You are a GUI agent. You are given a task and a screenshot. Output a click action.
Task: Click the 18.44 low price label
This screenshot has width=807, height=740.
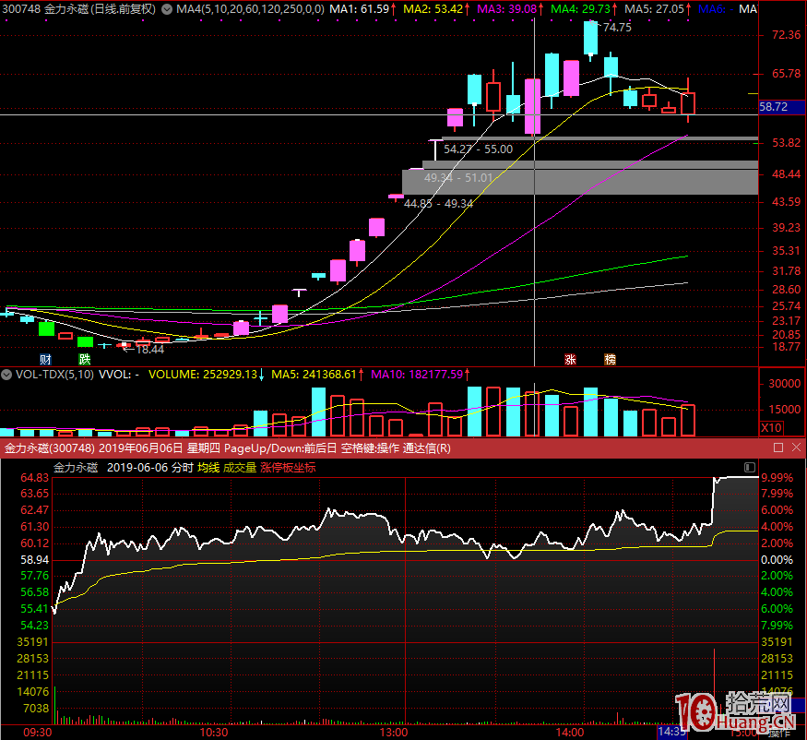click(x=149, y=350)
